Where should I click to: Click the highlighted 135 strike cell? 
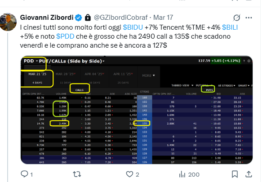[x=145, y=124]
